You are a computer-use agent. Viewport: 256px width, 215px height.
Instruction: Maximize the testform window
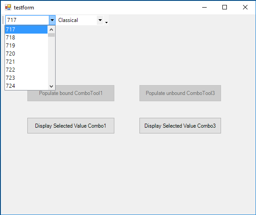(225, 7)
